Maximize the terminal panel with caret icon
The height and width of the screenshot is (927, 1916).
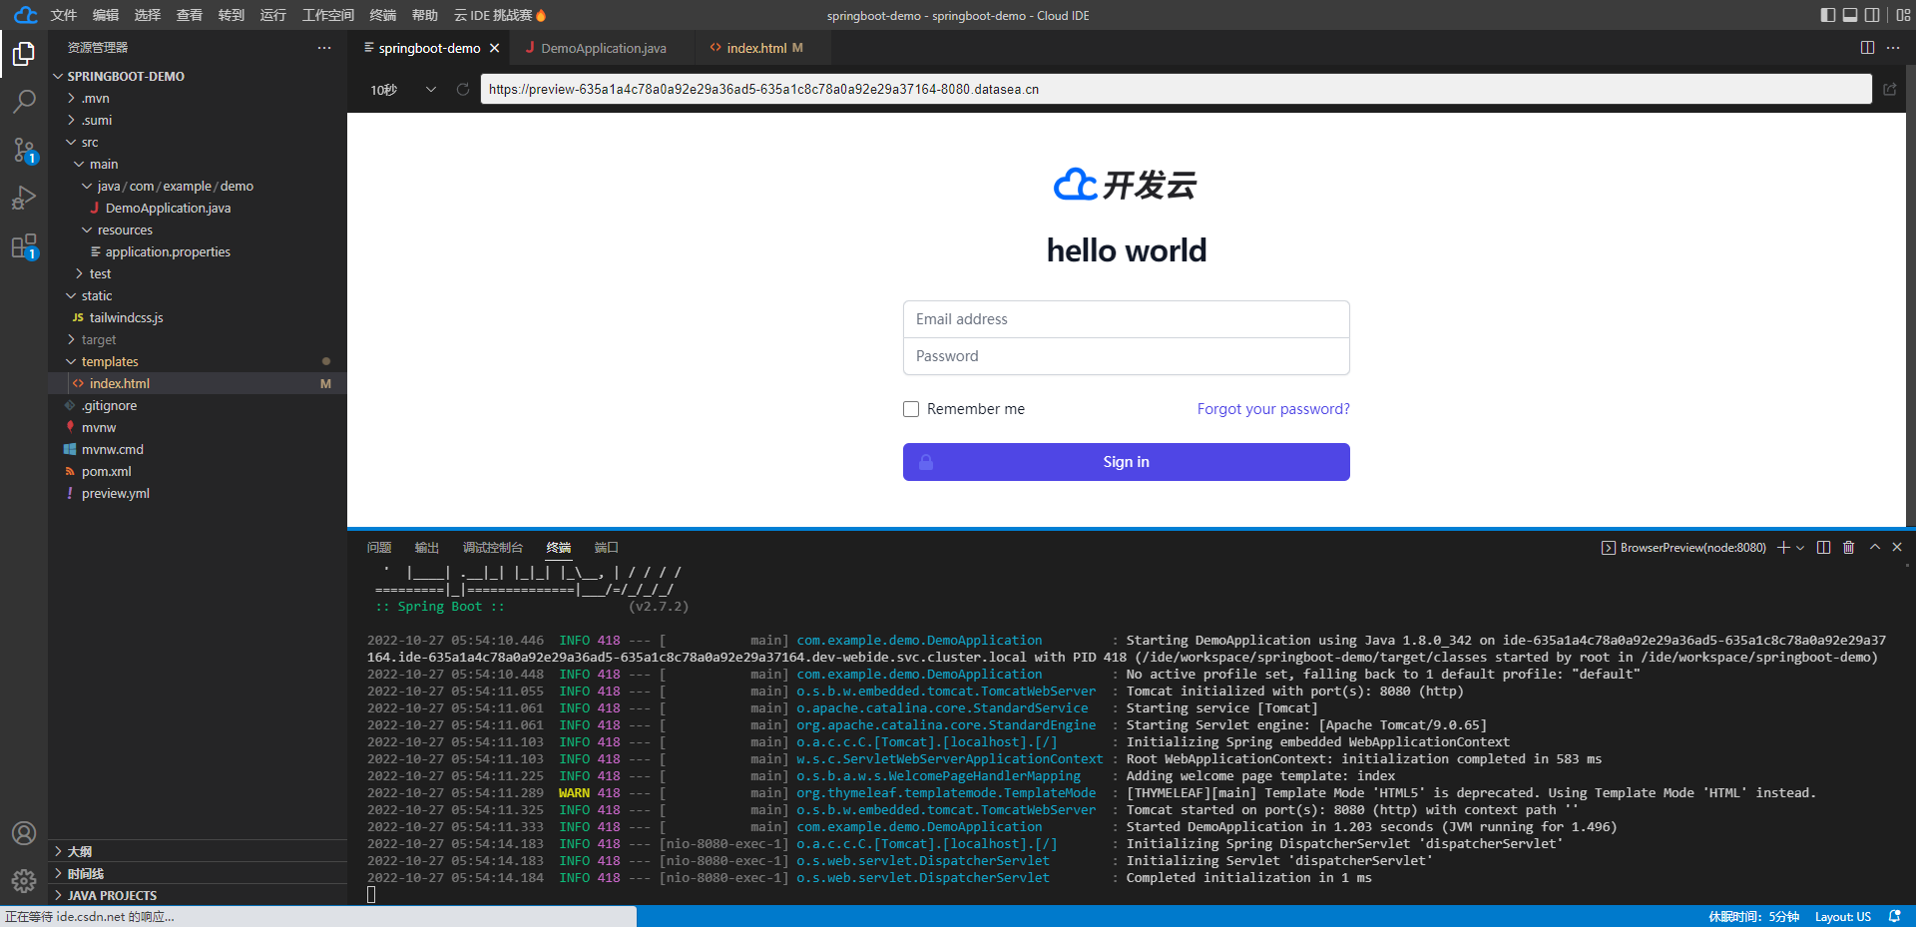click(1874, 547)
